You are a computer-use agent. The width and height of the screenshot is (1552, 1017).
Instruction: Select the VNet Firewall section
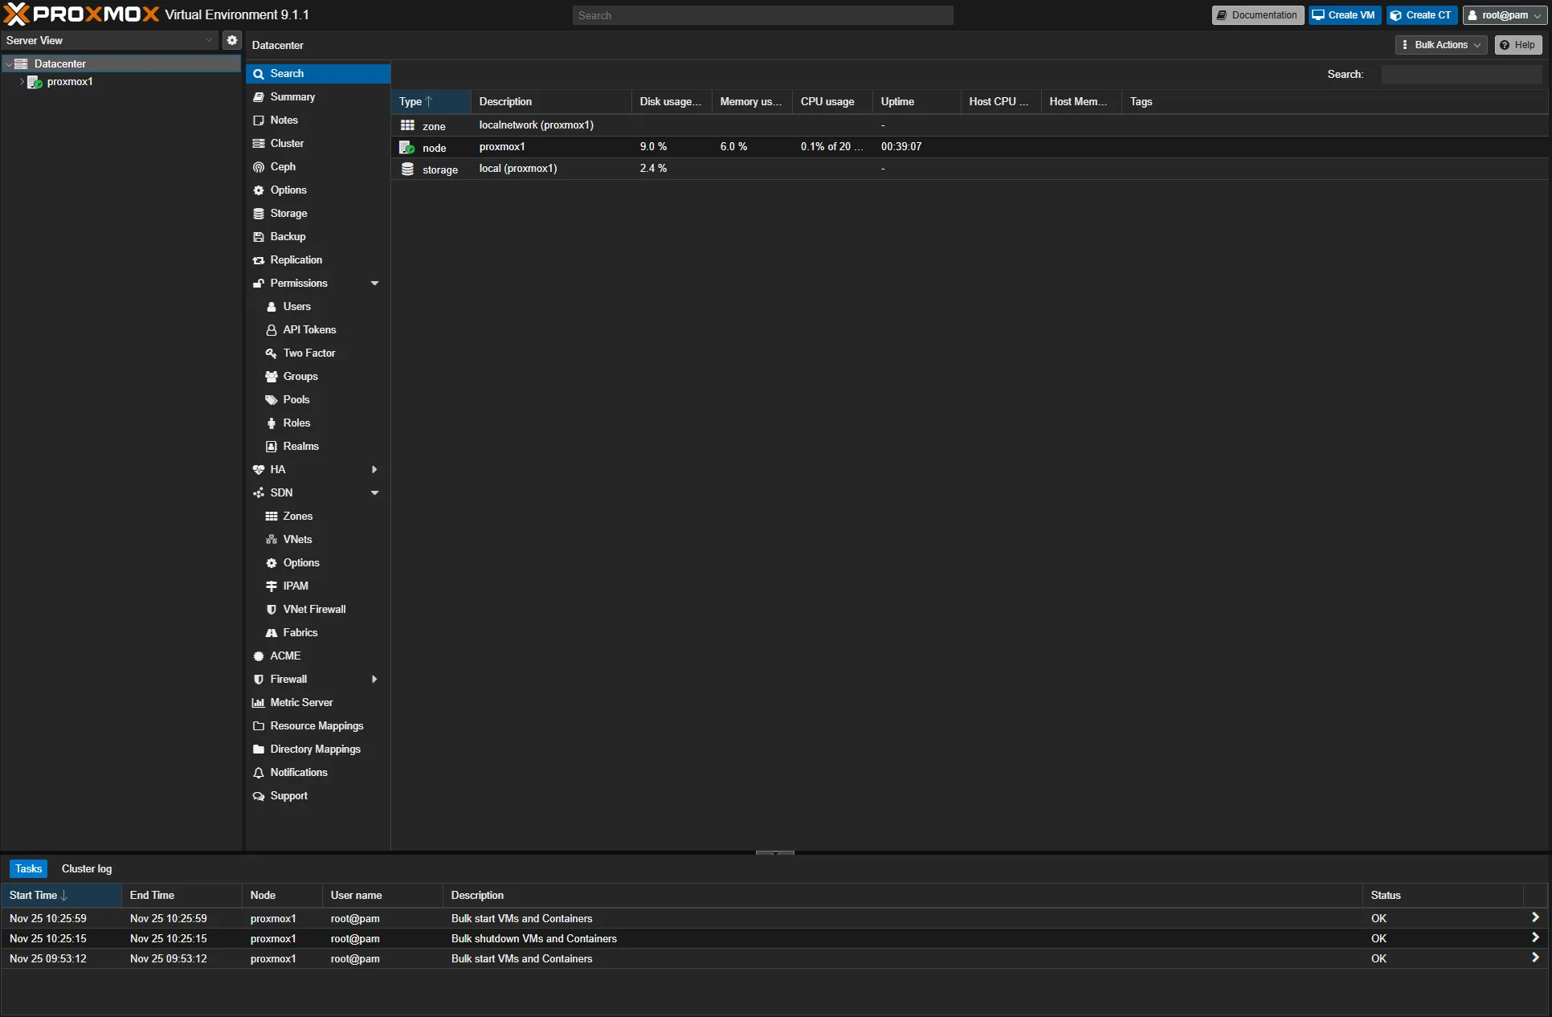point(314,609)
